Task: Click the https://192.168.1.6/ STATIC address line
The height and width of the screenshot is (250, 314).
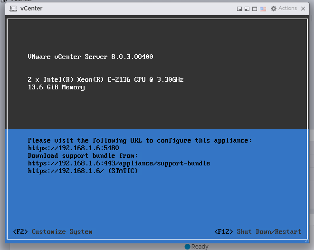Action: tap(83, 171)
